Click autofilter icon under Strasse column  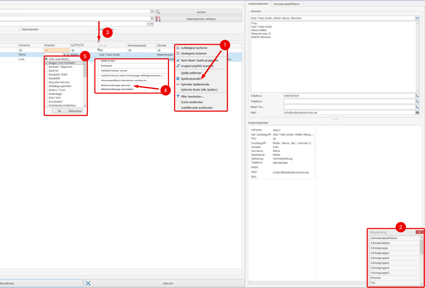[159, 50]
